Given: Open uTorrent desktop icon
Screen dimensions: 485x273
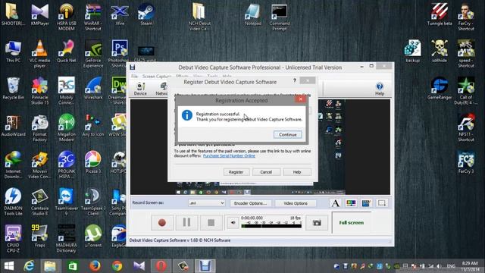Looking at the screenshot, I should [x=93, y=236].
